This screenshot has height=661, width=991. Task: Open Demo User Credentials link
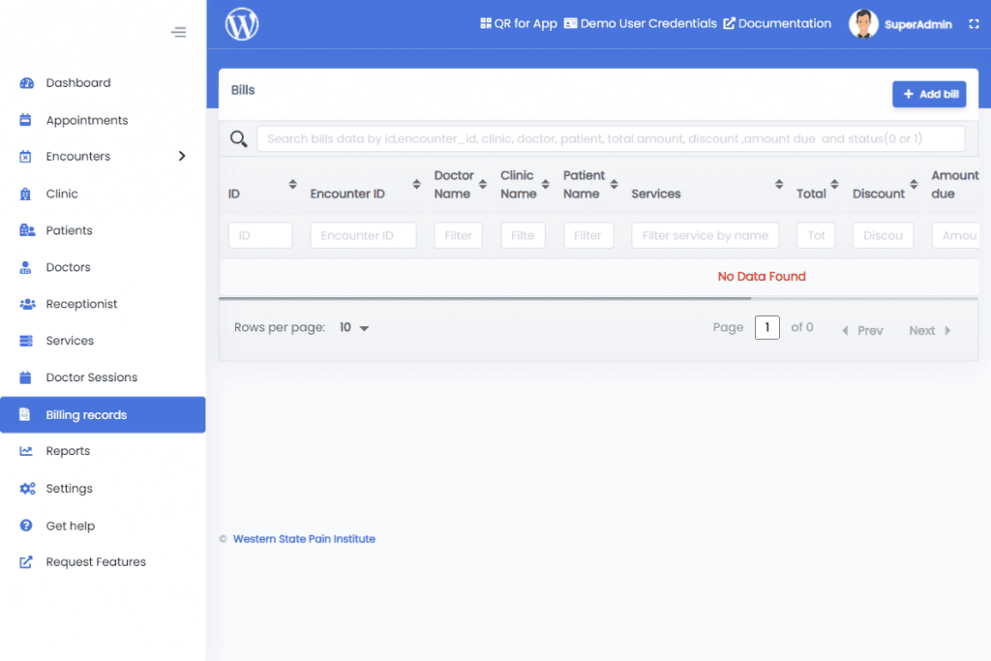[641, 23]
